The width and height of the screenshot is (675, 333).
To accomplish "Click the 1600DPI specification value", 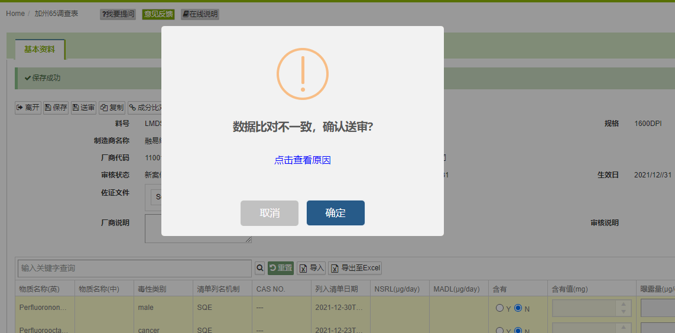I will (648, 124).
